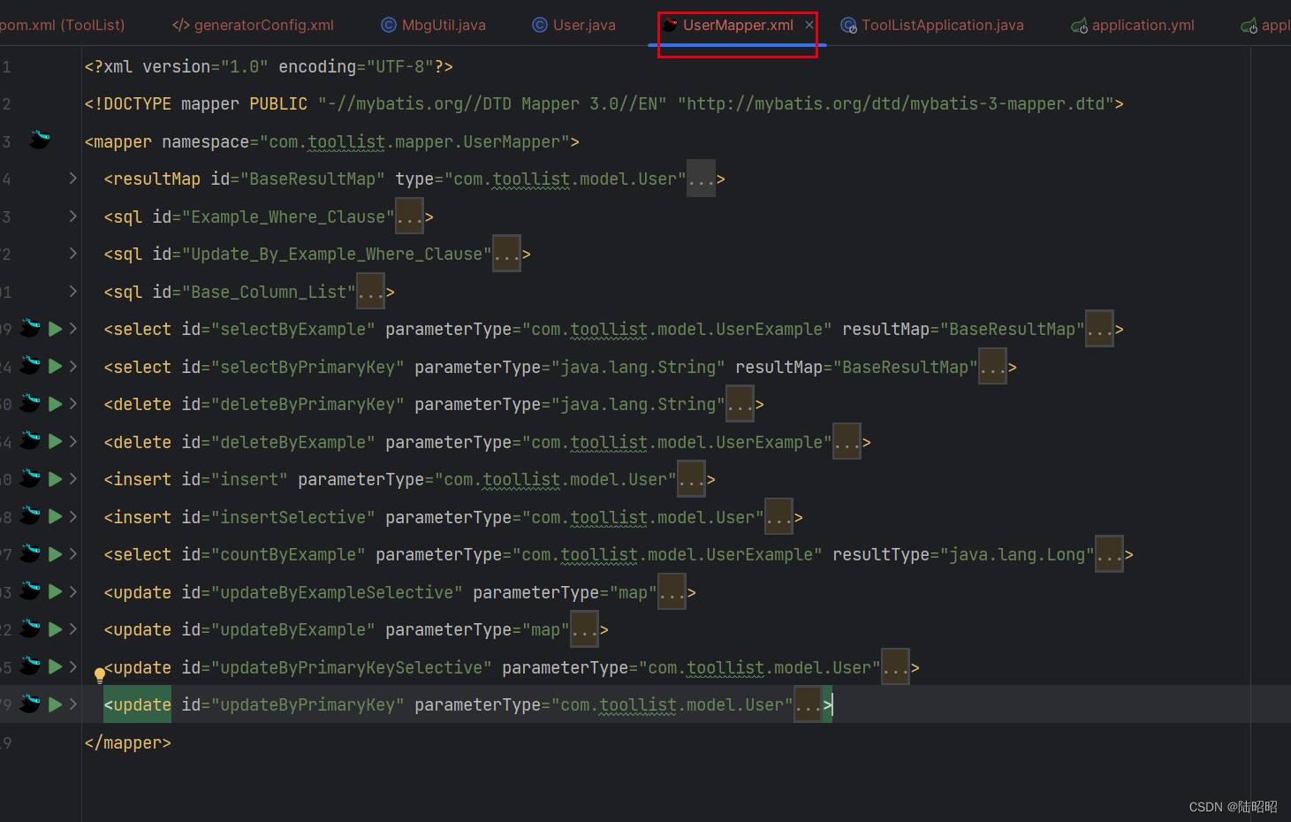Unfold the selectByExample collapsed ellipsis
Image resolution: width=1291 pixels, height=822 pixels.
(1099, 329)
